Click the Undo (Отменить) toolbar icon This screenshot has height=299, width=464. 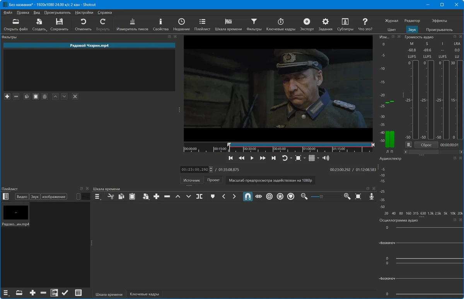(x=83, y=24)
